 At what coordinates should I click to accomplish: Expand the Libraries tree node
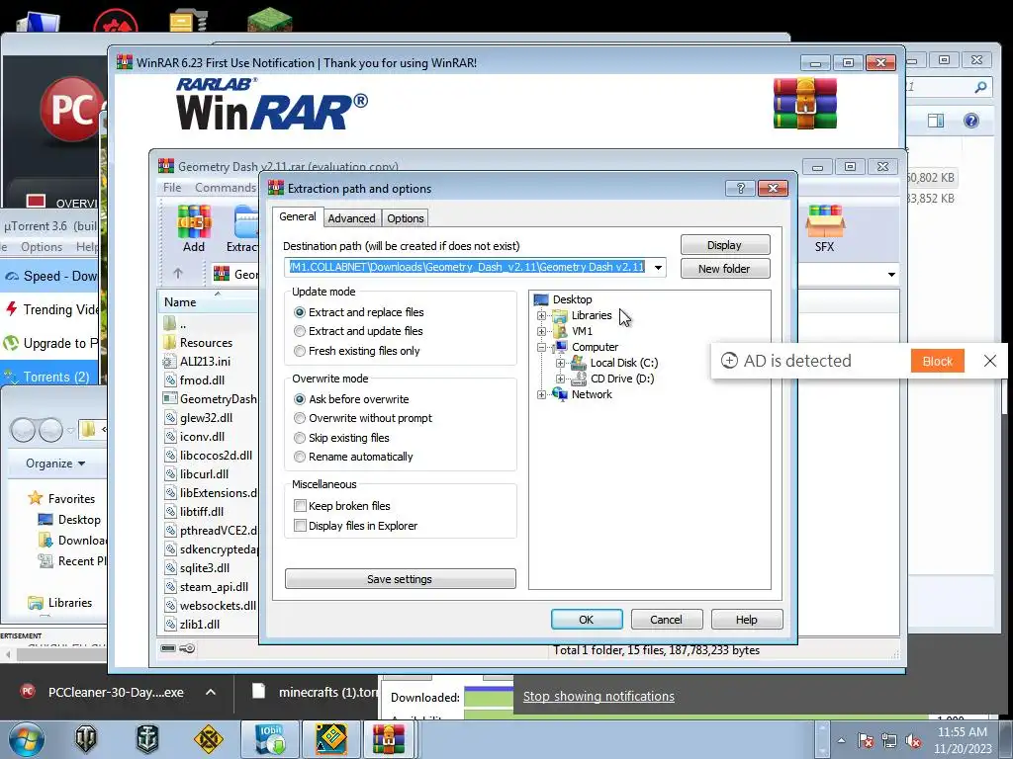pos(541,315)
